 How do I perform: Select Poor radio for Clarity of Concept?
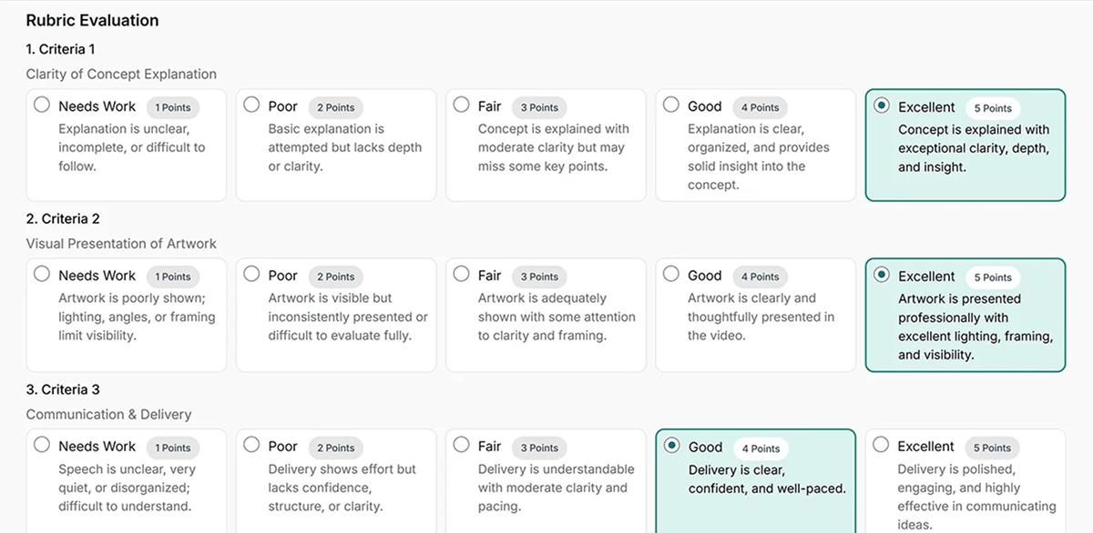[x=251, y=105]
